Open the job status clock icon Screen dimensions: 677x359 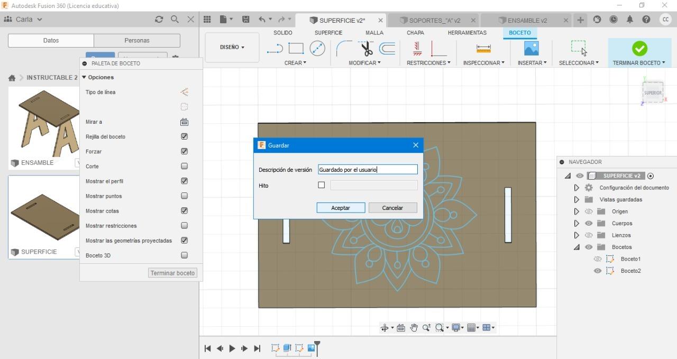pyautogui.click(x=613, y=20)
